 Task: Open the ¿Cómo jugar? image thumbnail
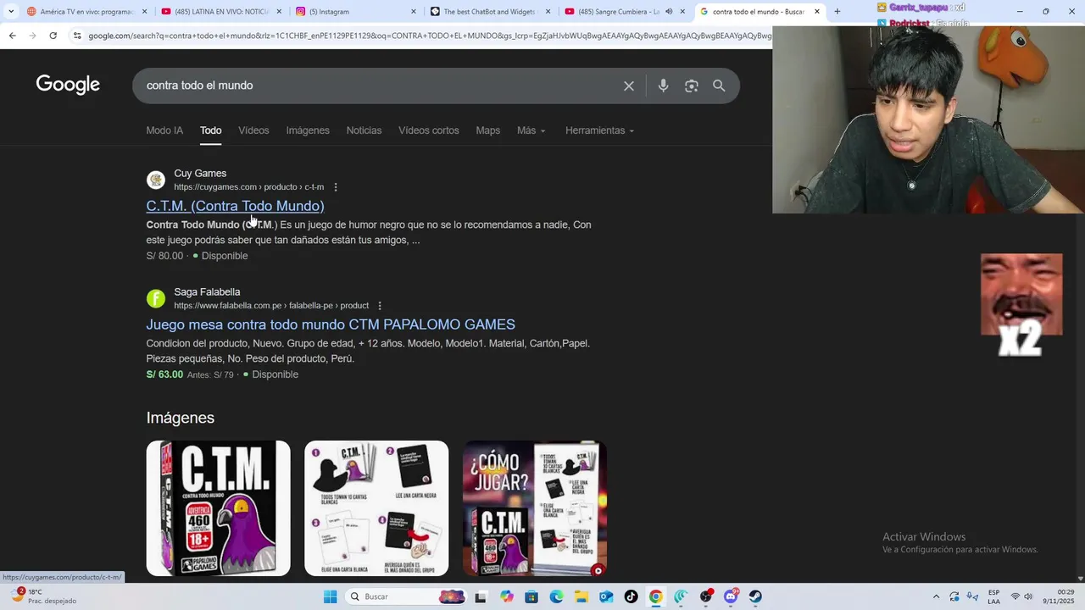click(x=535, y=508)
